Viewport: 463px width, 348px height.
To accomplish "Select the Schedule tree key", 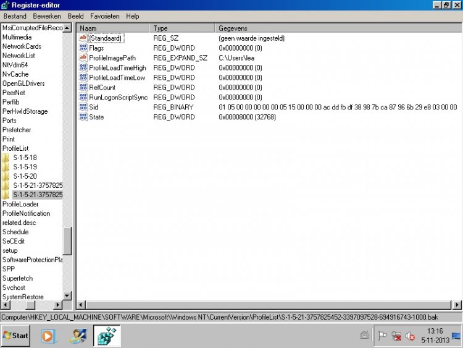I will click(15, 232).
